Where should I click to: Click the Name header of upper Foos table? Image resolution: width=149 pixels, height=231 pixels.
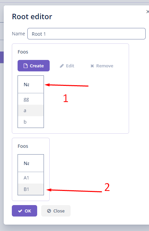click(x=31, y=85)
